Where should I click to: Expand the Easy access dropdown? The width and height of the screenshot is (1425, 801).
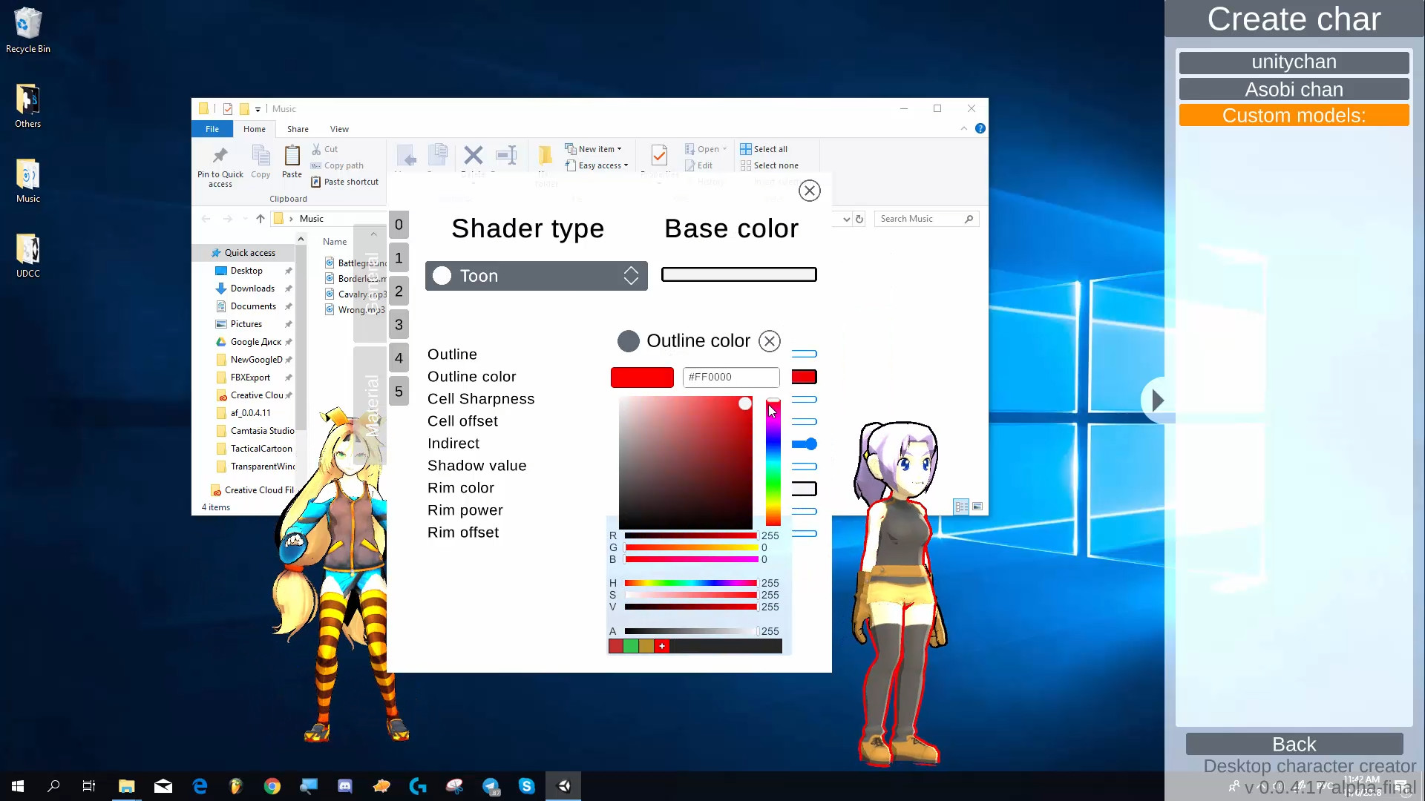pos(627,165)
